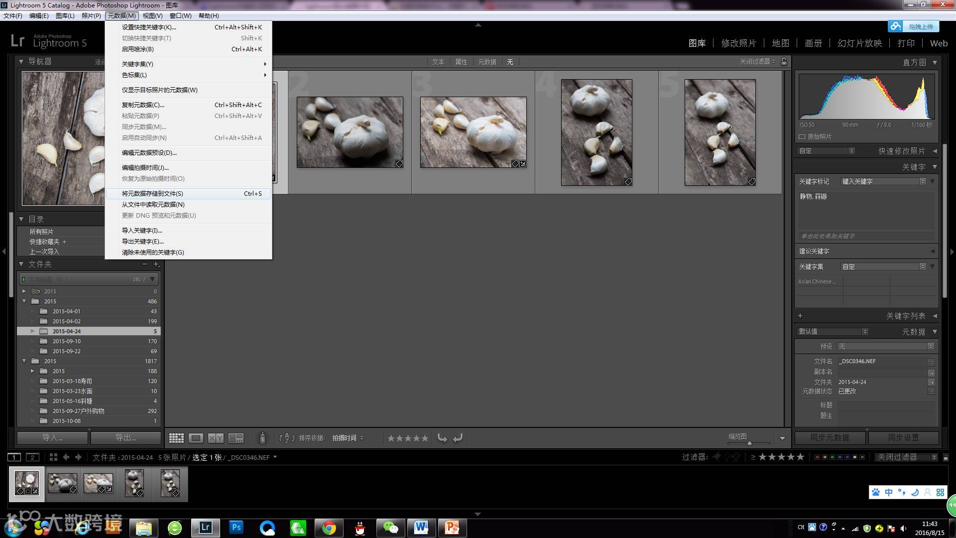Switch to 修改照片 module tab

tap(738, 43)
